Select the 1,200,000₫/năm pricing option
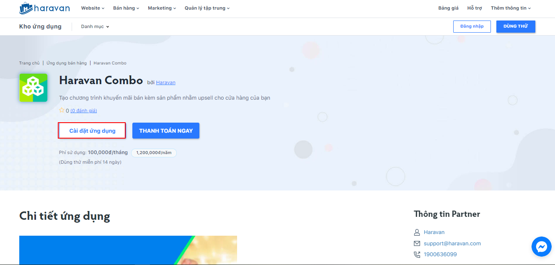 (x=154, y=153)
